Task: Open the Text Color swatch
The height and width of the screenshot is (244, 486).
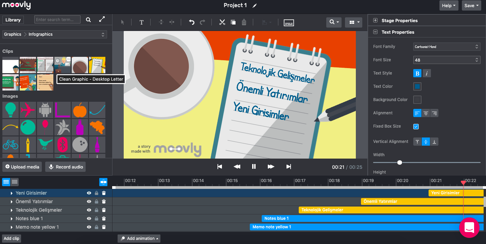Action: click(417, 86)
